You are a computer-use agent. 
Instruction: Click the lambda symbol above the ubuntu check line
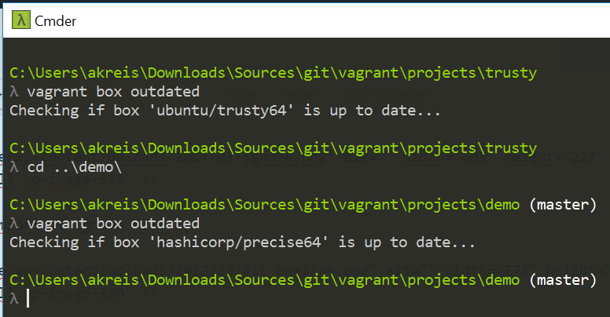[x=13, y=92]
